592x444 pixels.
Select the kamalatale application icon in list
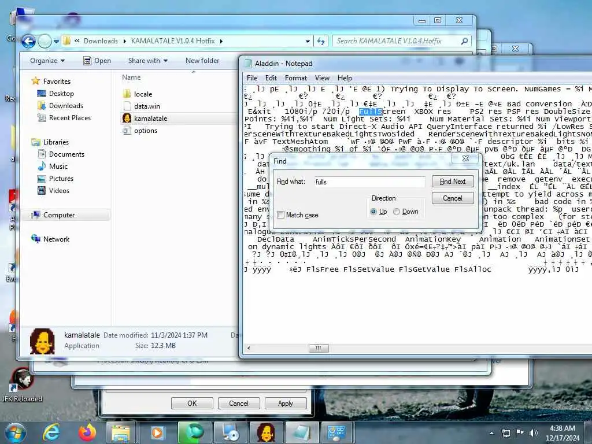(x=127, y=118)
